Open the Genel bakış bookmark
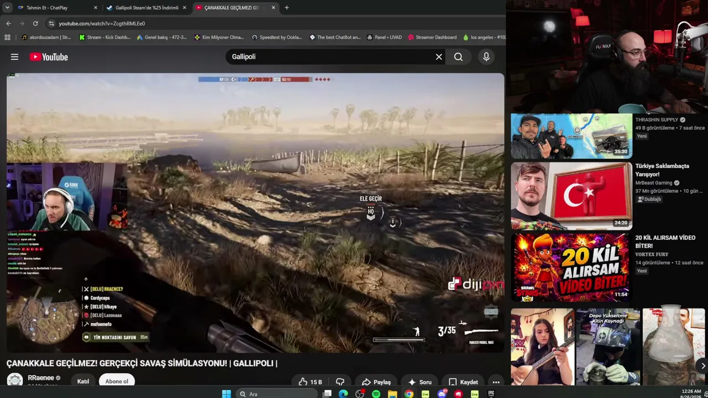 tap(162, 37)
